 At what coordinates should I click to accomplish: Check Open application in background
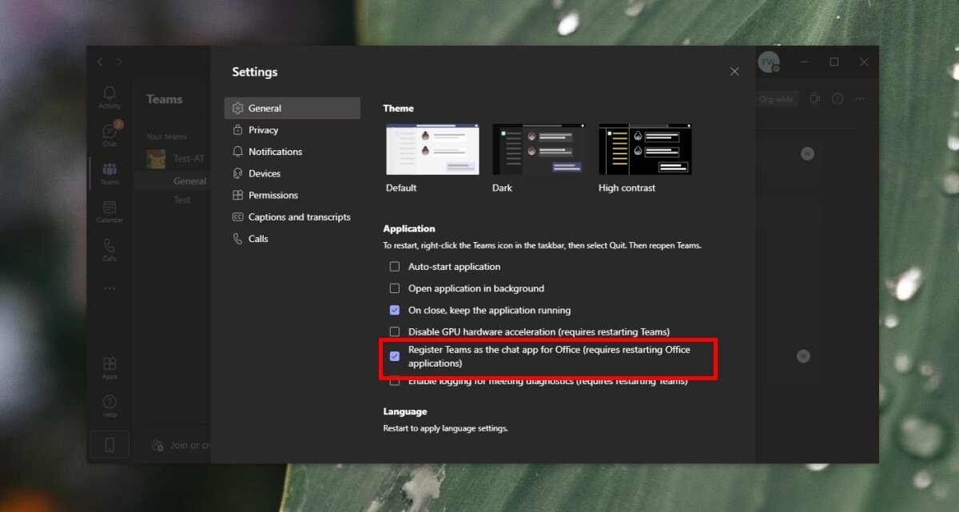[394, 288]
